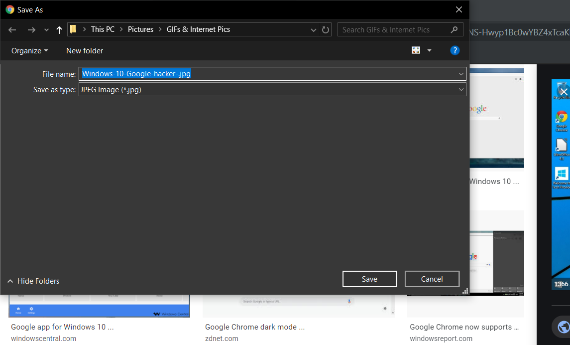Navigate to This PC breadcrumb

103,29
